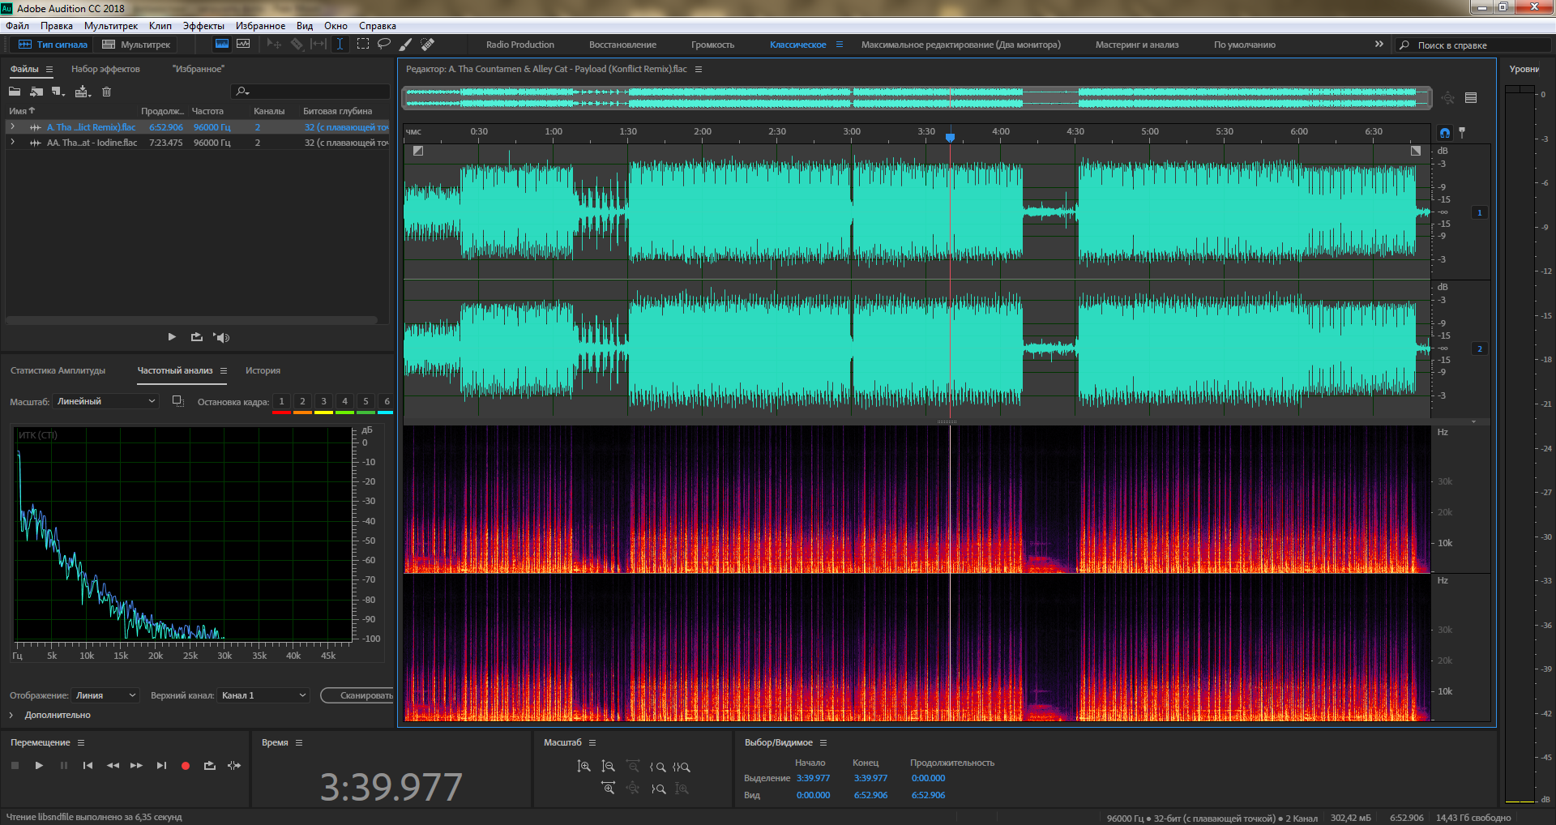The image size is (1556, 825).
Task: Select the Marquee selection tool
Action: pos(362,45)
